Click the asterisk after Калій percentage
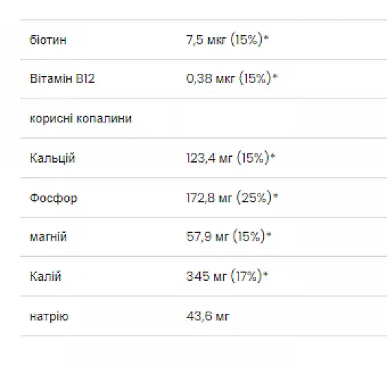 click(265, 274)
